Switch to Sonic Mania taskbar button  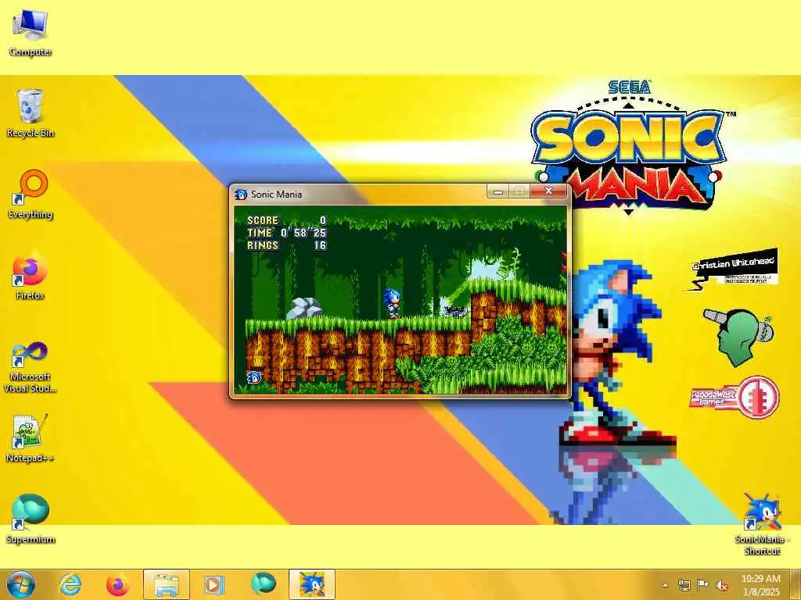pos(312,584)
